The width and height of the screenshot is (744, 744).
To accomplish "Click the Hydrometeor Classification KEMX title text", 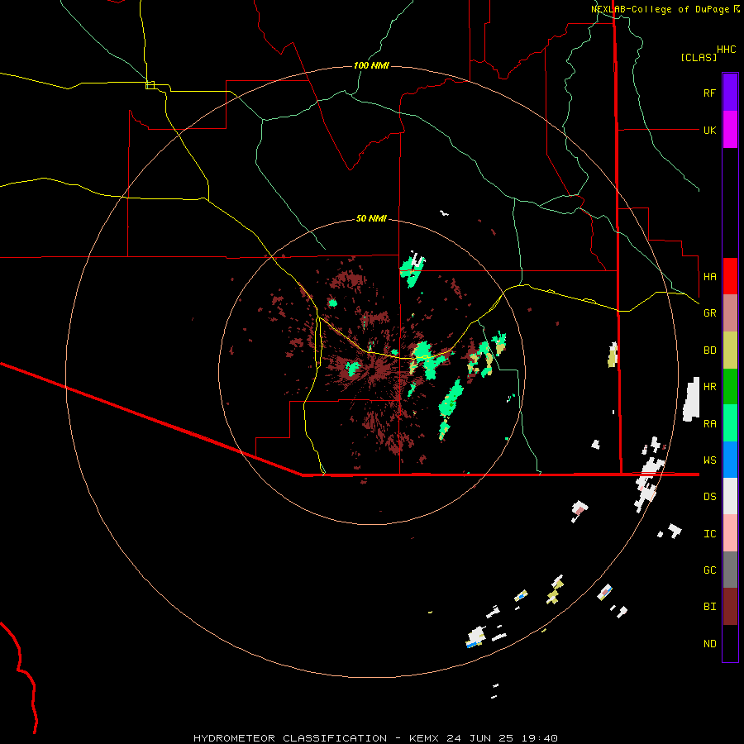I will 375,738.
